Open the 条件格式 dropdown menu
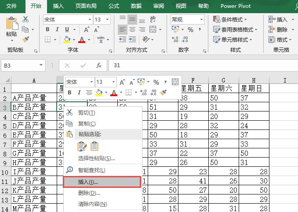 click(230, 19)
